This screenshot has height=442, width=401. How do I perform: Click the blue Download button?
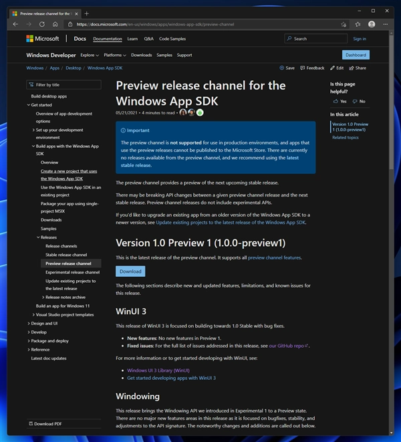click(130, 271)
